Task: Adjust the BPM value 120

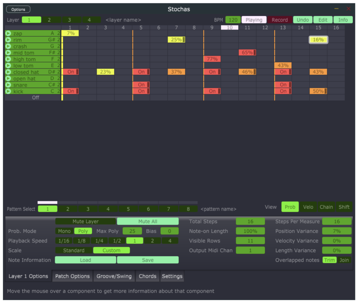Action: coord(233,20)
